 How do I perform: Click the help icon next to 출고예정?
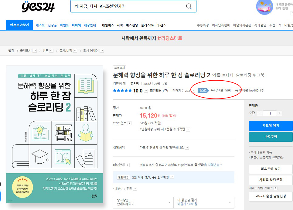[172, 177]
